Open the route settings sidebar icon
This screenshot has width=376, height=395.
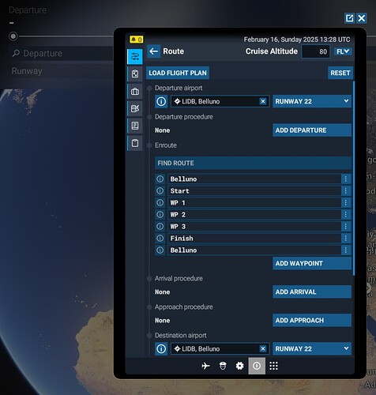pos(135,56)
